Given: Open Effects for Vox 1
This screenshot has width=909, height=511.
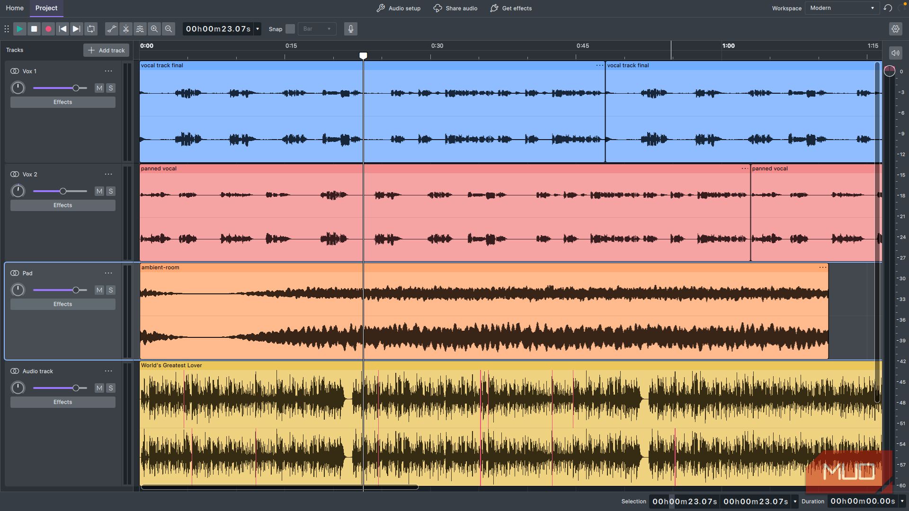Looking at the screenshot, I should pos(63,102).
